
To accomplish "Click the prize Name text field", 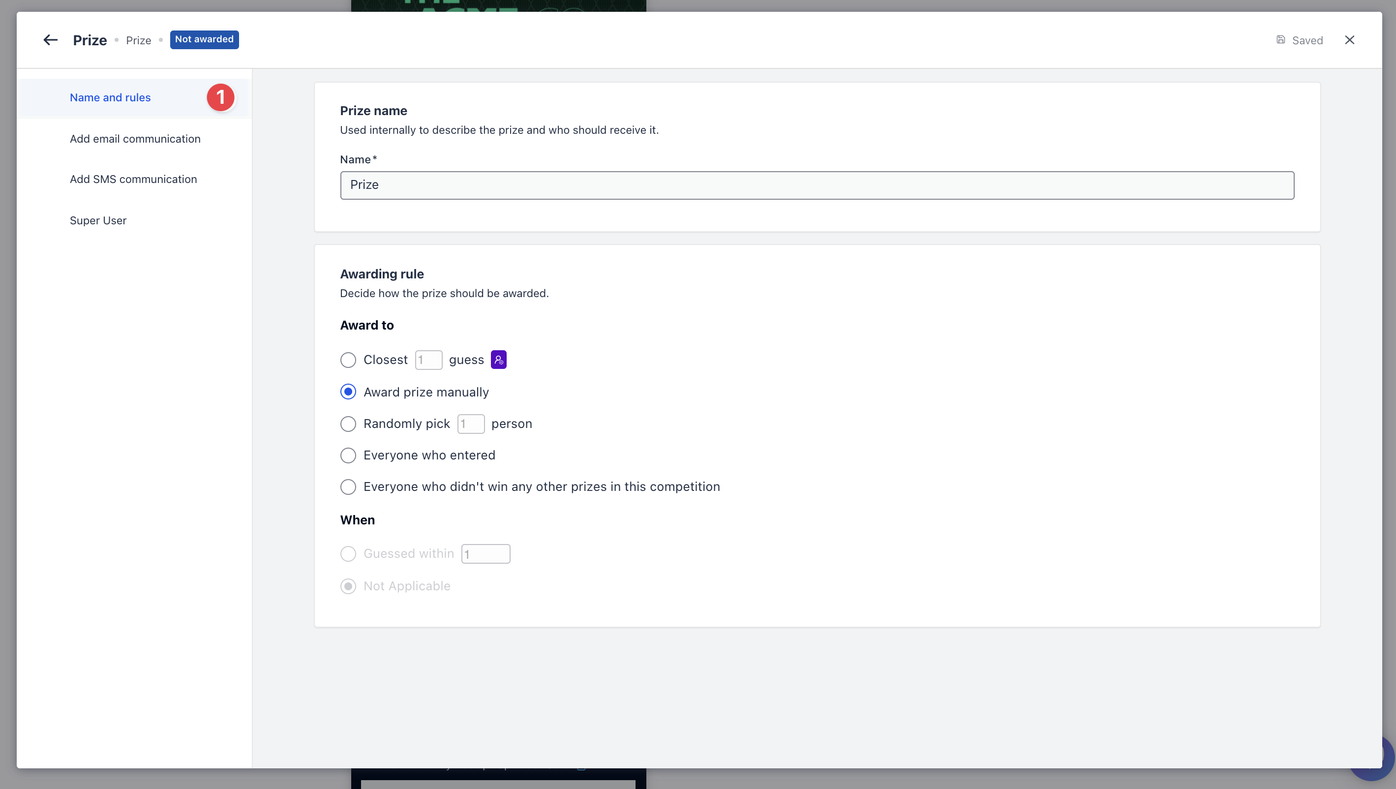I will coord(817,185).
